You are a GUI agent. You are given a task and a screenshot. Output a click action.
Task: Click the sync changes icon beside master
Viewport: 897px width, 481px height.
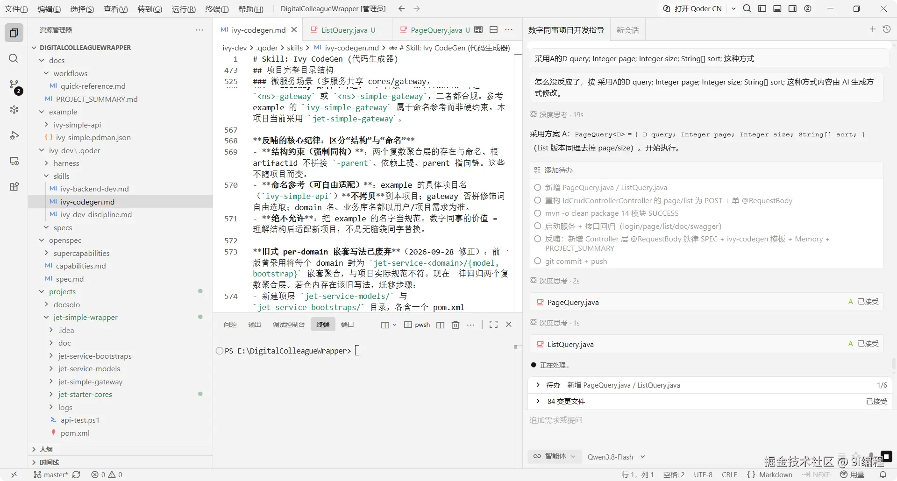76,474
